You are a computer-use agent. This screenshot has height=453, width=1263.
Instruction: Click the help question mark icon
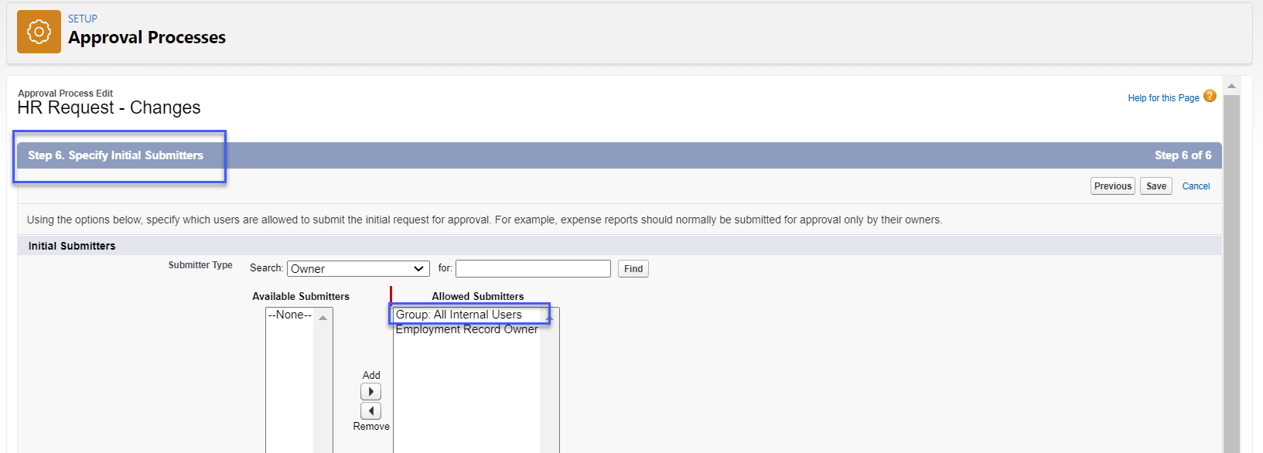1210,97
